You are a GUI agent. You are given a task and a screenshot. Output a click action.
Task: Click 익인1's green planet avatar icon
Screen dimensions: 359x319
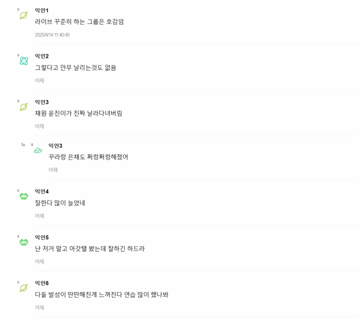coord(23,15)
